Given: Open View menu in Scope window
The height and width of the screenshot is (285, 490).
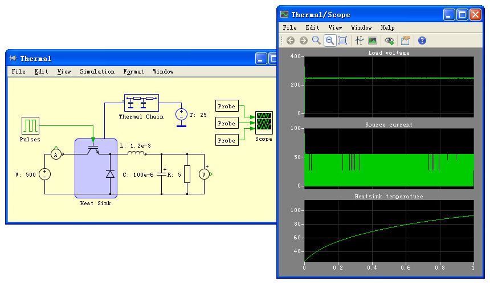Looking at the screenshot, I should 336,27.
